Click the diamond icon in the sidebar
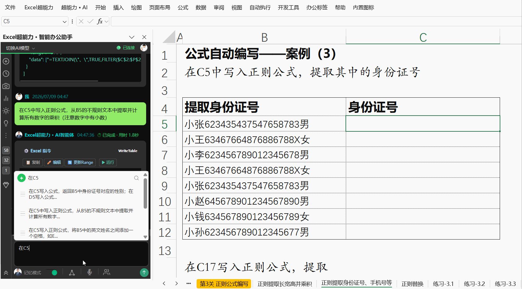The width and height of the screenshot is (522, 289). pos(6,185)
